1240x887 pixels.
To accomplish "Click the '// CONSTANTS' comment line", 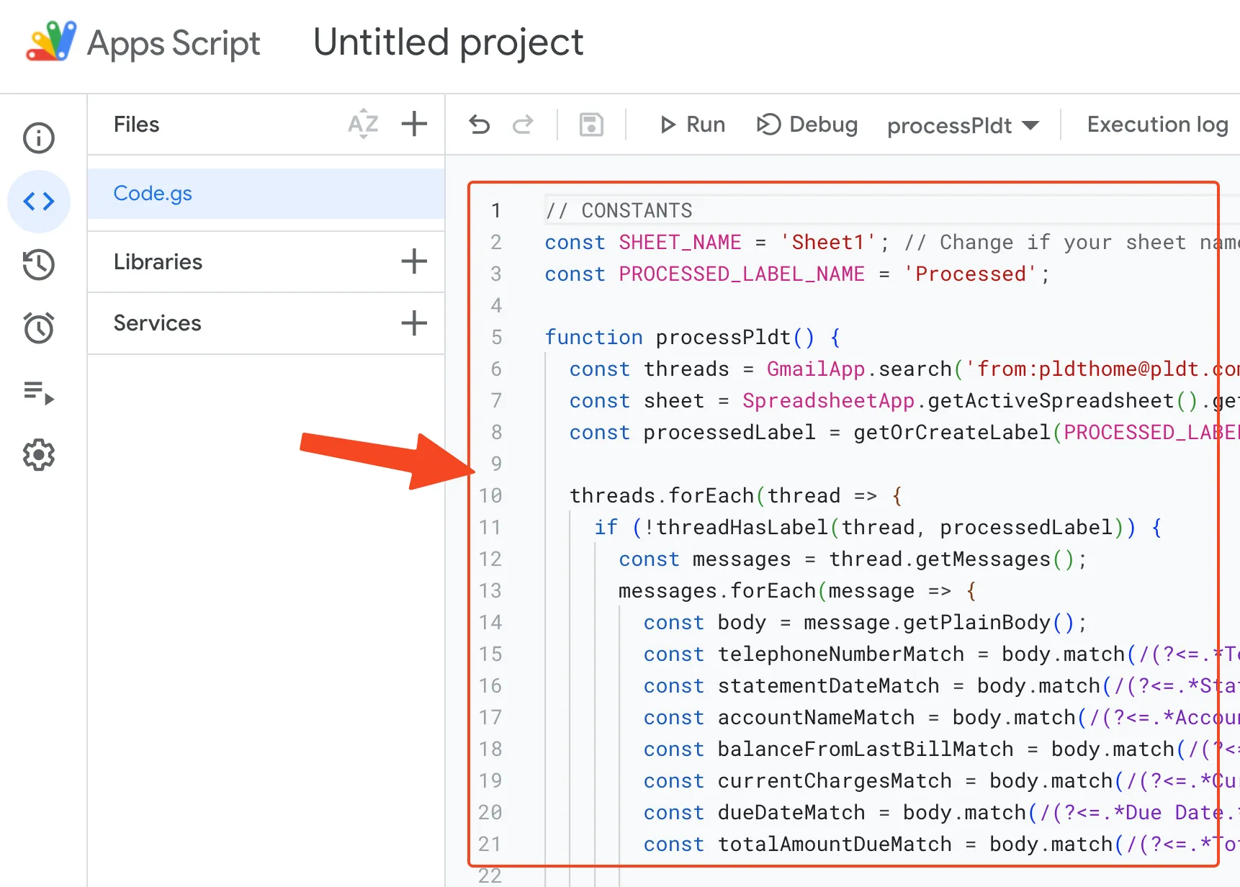I will (x=619, y=210).
